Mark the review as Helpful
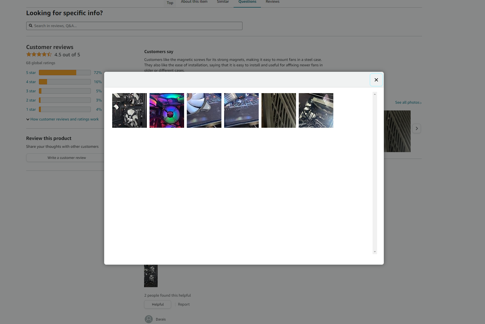 pyautogui.click(x=157, y=304)
